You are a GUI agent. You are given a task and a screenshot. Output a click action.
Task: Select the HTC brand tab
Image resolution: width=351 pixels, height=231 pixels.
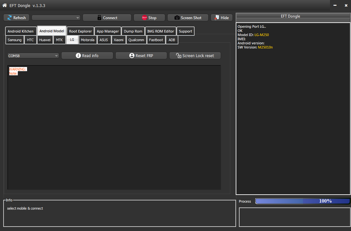[x=30, y=40]
